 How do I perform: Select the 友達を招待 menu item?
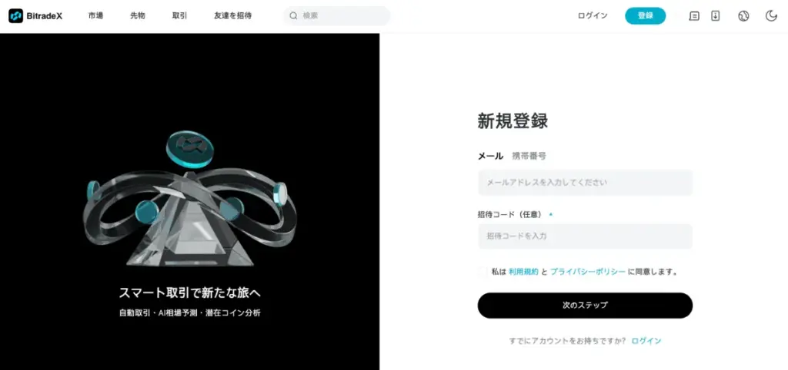[x=232, y=15]
